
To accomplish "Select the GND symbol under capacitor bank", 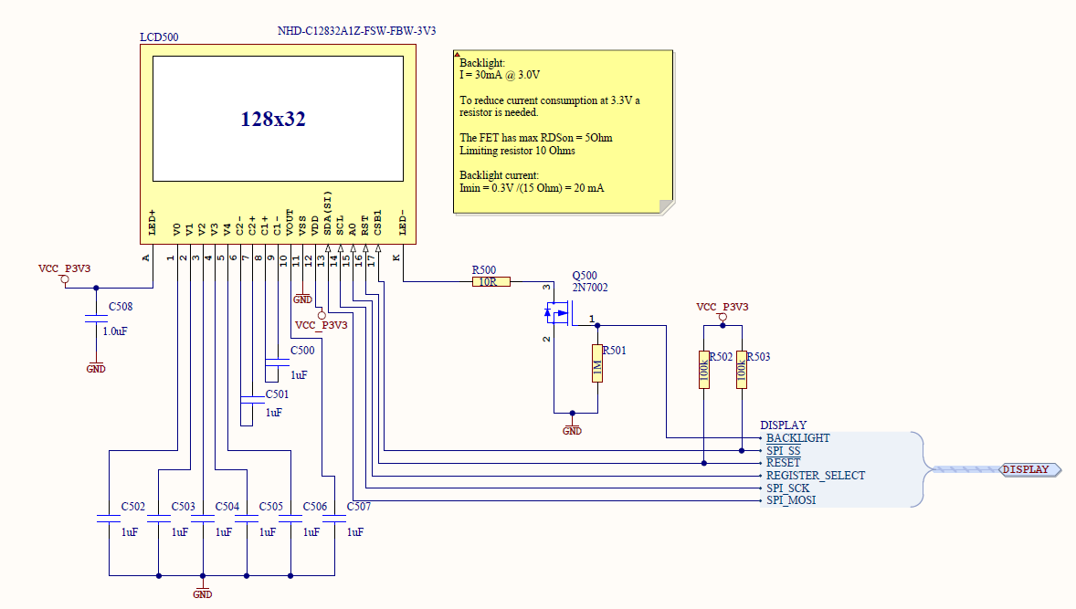I will point(203,593).
